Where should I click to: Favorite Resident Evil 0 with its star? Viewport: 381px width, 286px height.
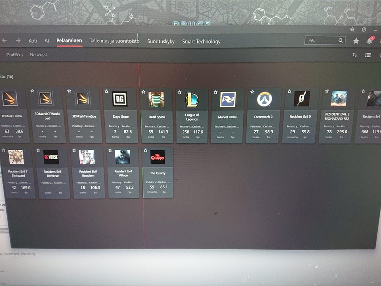[x=289, y=91]
